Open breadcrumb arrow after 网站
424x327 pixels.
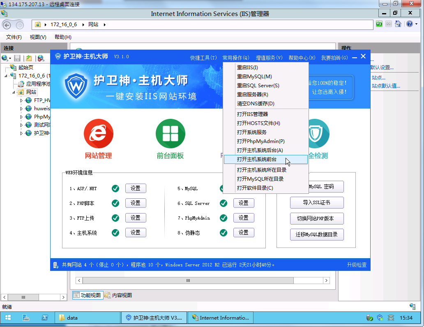coord(105,25)
